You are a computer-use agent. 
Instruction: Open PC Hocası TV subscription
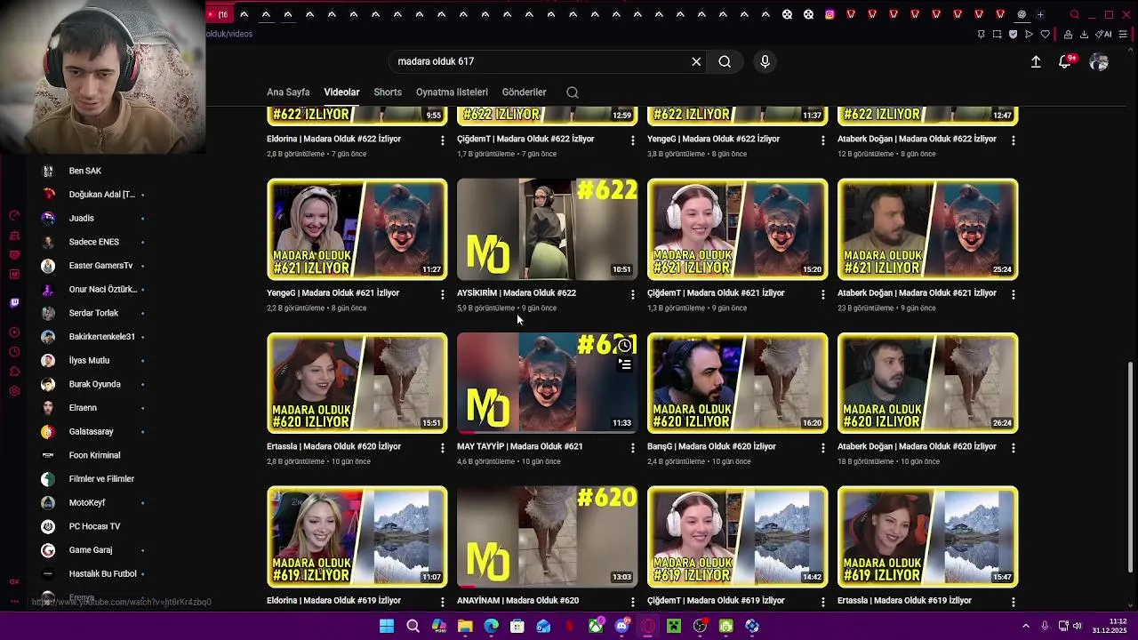[94, 526]
